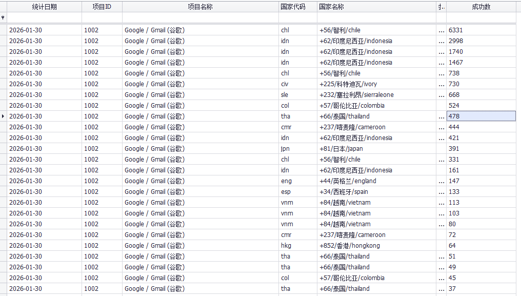The height and width of the screenshot is (296, 521).
Task: Select the '+81/日本/japan' cell
Action: click(376, 149)
